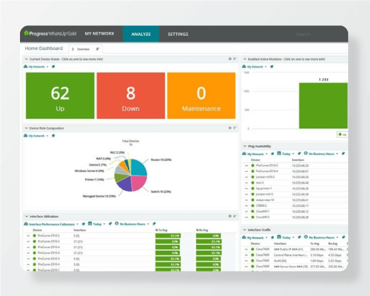Click the calendar icon in Ping Availability

point(279,153)
